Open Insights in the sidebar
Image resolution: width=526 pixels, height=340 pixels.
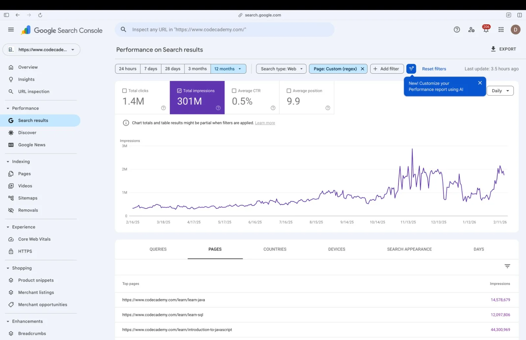(40, 79)
